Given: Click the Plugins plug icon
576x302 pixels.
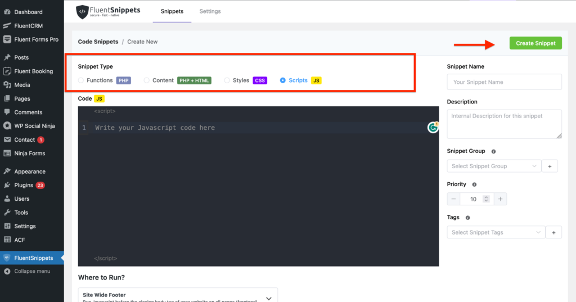Looking at the screenshot, I should pos(7,185).
